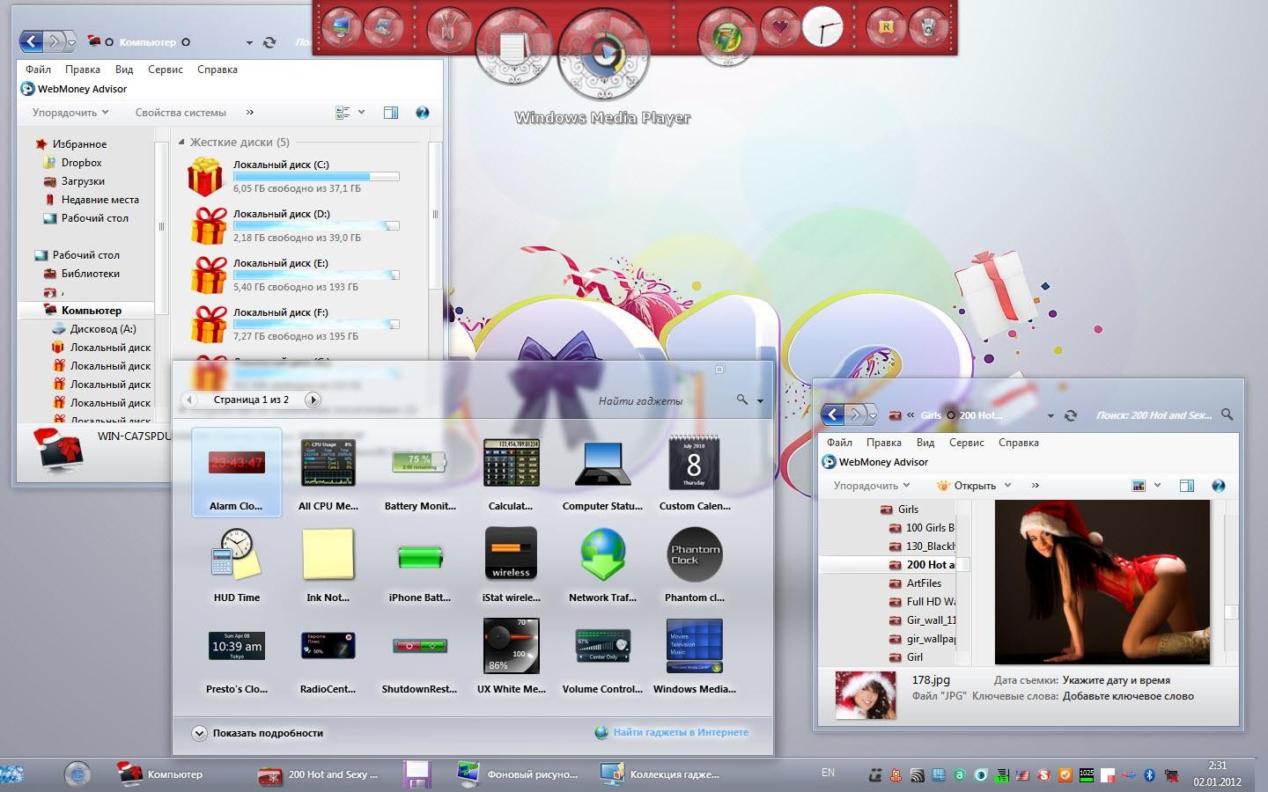The image size is (1268, 792).
Task: Open the Справка menu in Girls window
Action: pos(1019,443)
